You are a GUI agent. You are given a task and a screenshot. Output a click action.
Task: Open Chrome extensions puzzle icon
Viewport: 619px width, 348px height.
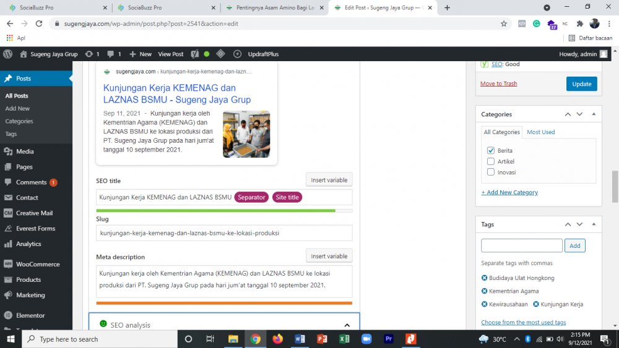pos(579,23)
